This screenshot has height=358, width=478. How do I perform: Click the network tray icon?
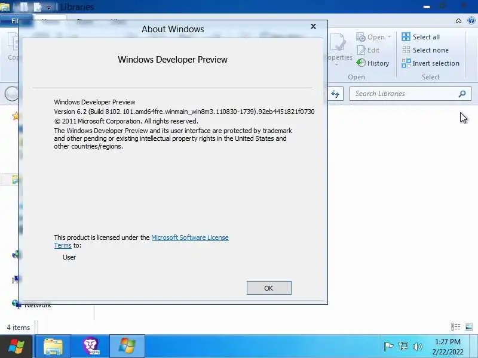[403, 346]
